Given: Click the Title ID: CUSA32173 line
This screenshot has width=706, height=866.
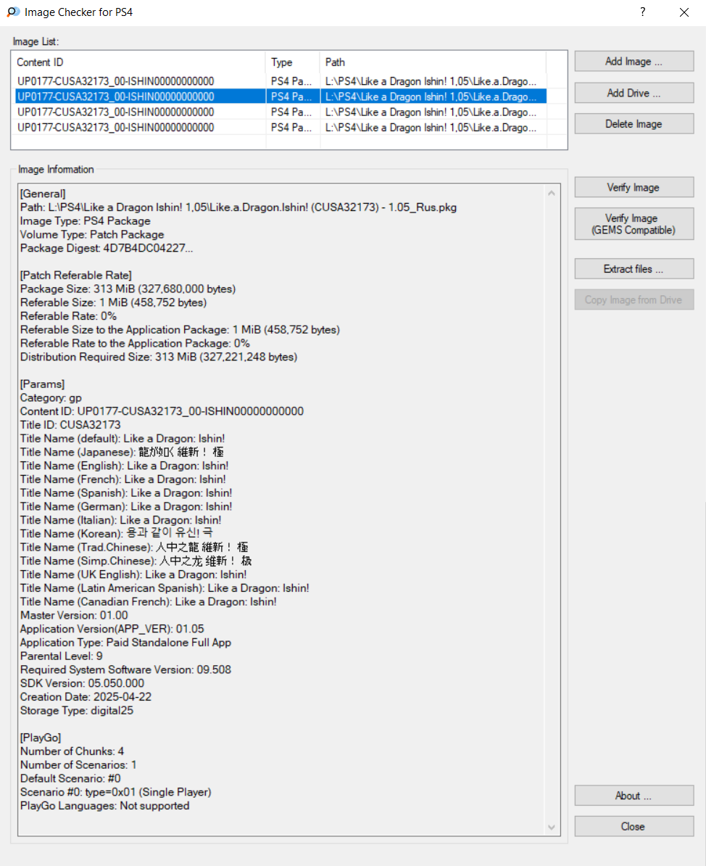Looking at the screenshot, I should [70, 425].
